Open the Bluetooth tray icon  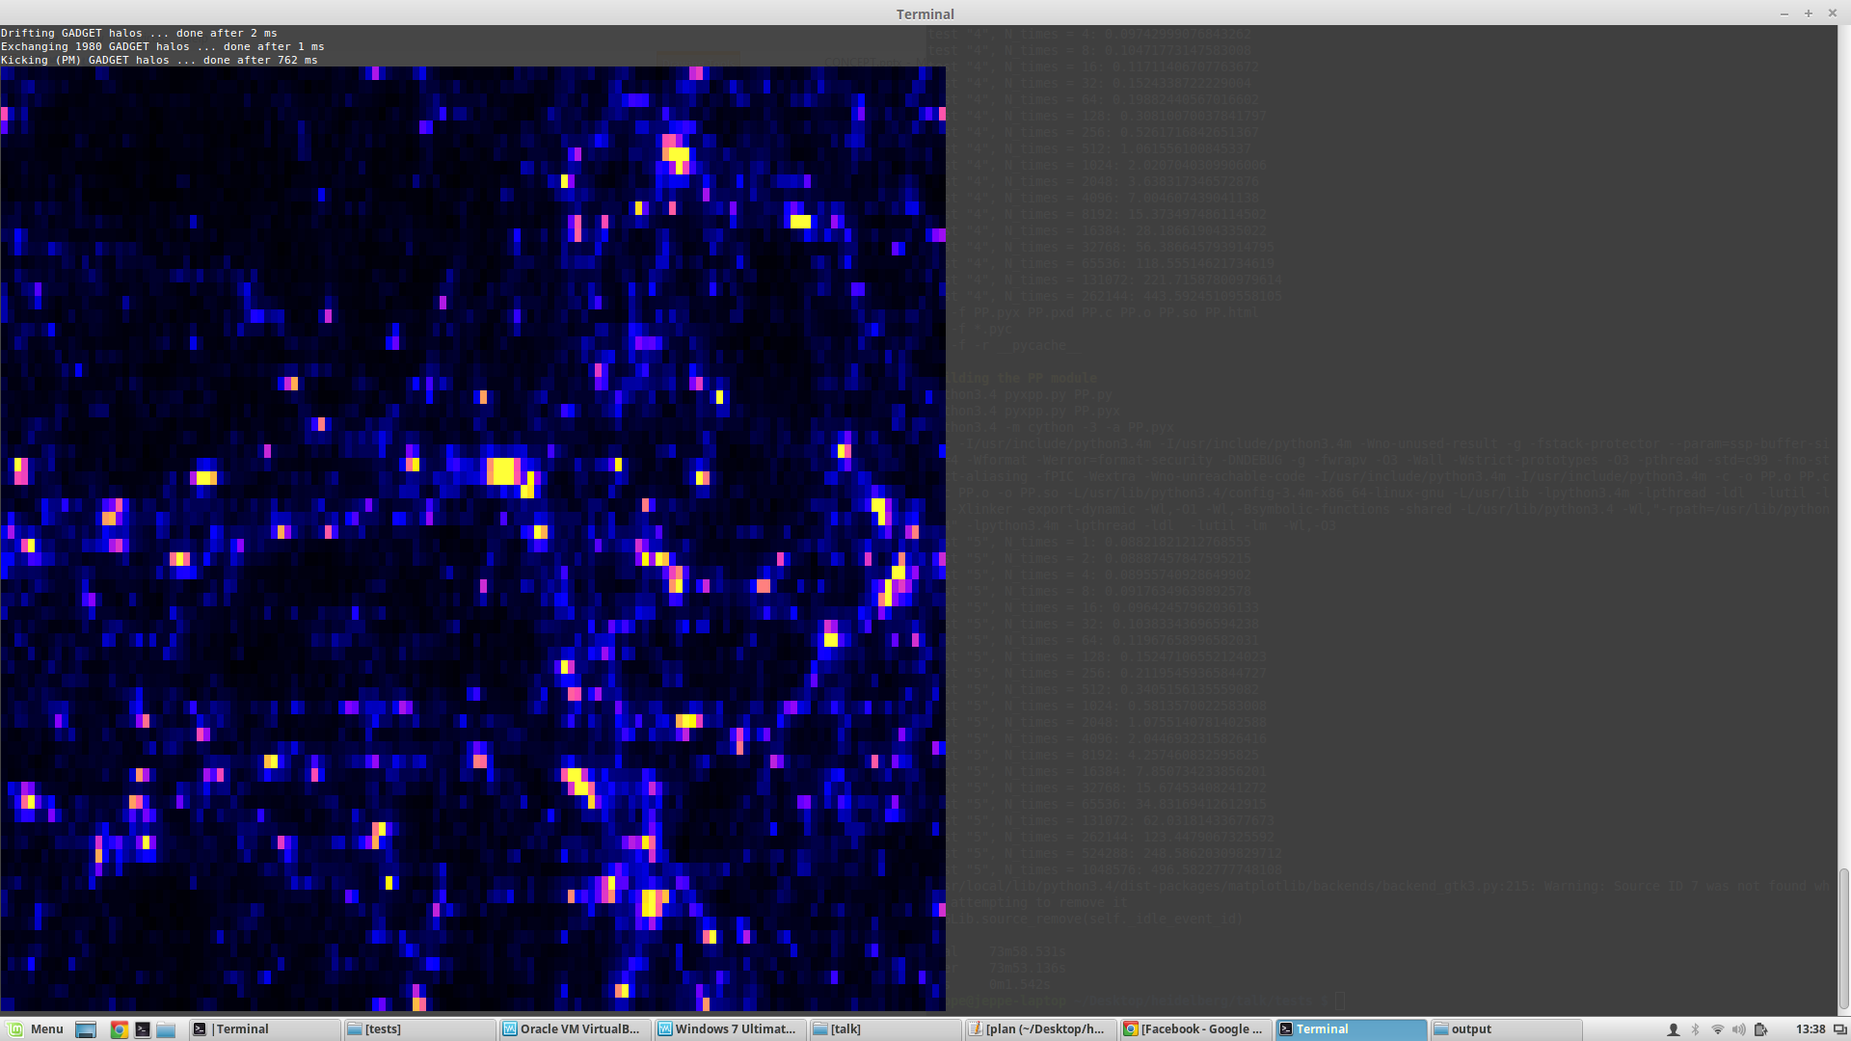pos(1696,1029)
